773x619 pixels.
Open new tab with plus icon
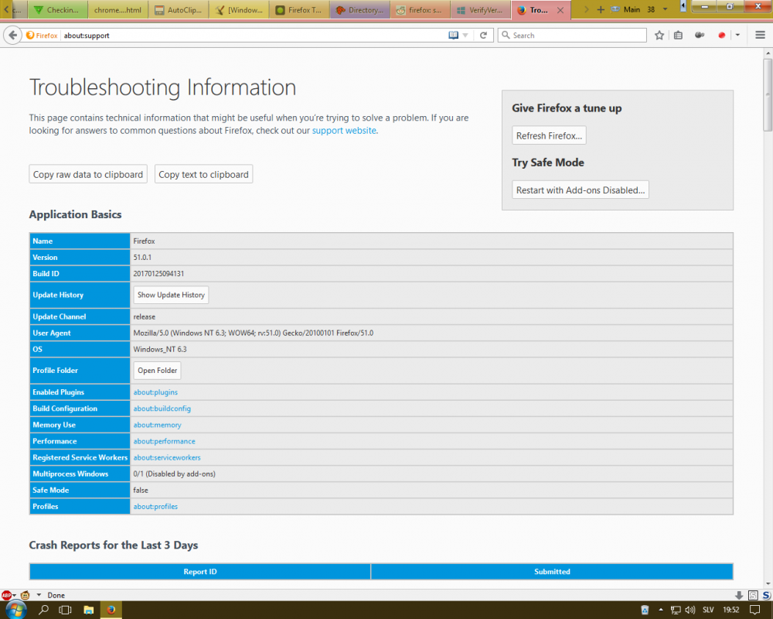(601, 10)
